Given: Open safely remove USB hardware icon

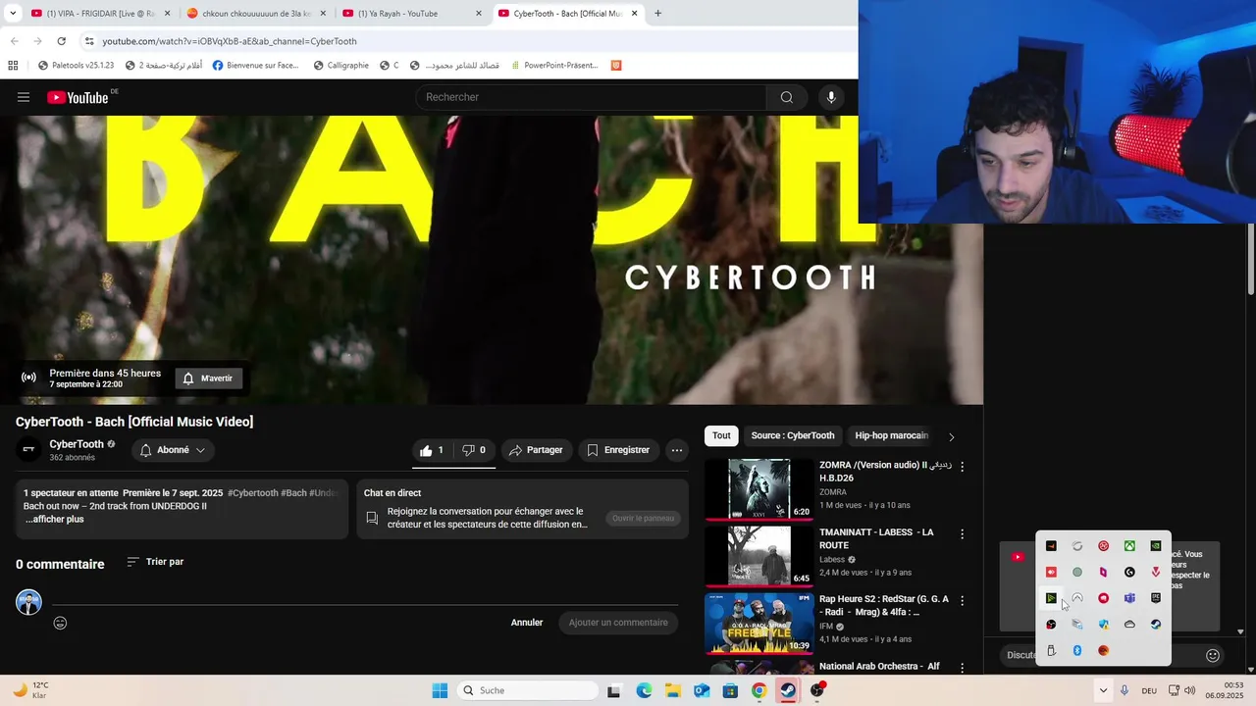Looking at the screenshot, I should [x=1051, y=650].
